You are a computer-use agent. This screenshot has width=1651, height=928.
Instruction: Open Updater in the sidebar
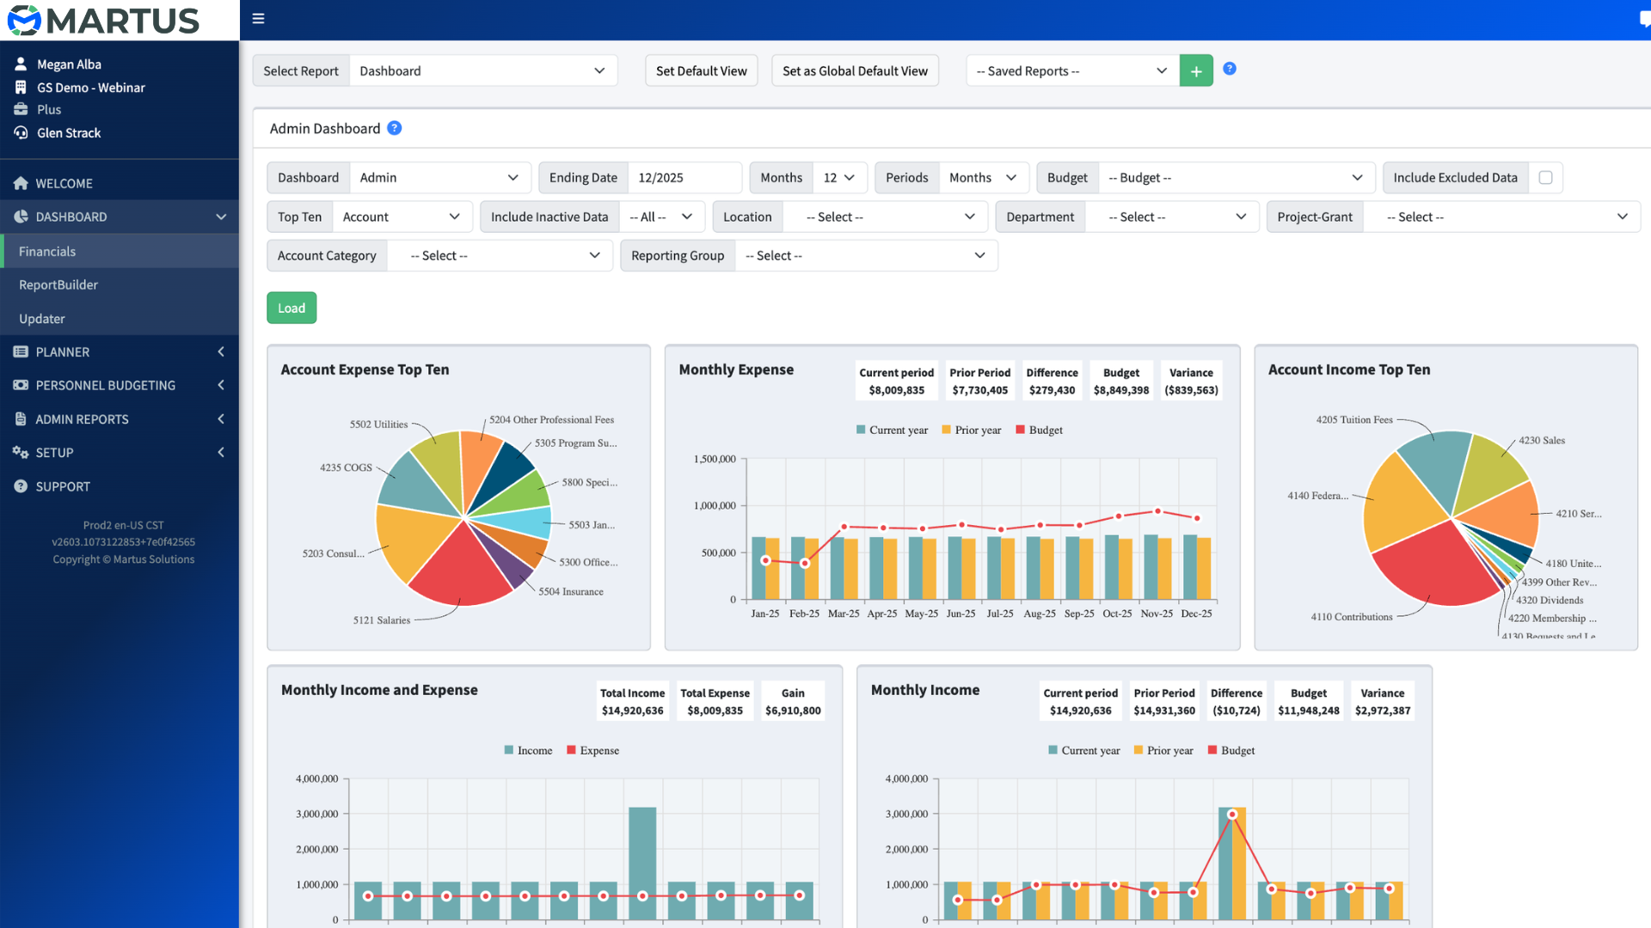(x=120, y=318)
